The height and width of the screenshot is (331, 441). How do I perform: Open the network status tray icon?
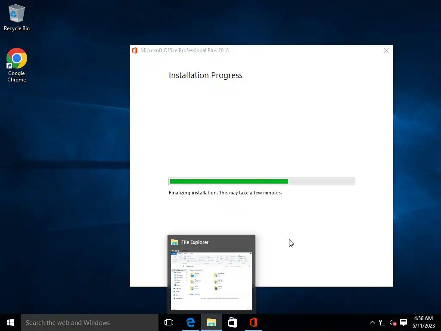(x=383, y=322)
